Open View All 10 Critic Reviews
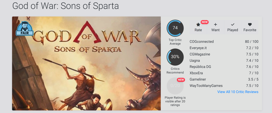Viewport: 272px width, 113px height. pos(238,92)
